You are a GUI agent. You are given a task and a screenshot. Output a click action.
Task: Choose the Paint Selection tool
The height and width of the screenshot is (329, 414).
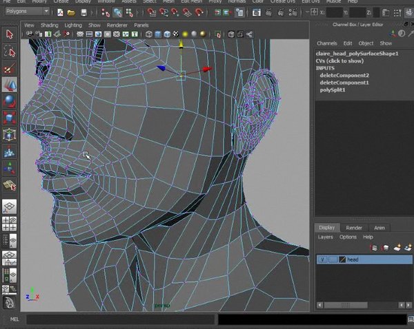[x=10, y=68]
